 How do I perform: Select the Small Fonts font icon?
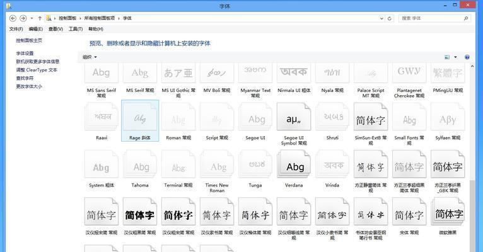pyautogui.click(x=409, y=117)
